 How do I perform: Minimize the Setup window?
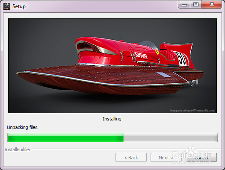184,4
